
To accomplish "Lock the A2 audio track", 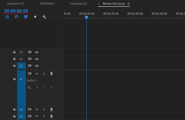I will click(x=14, y=109).
